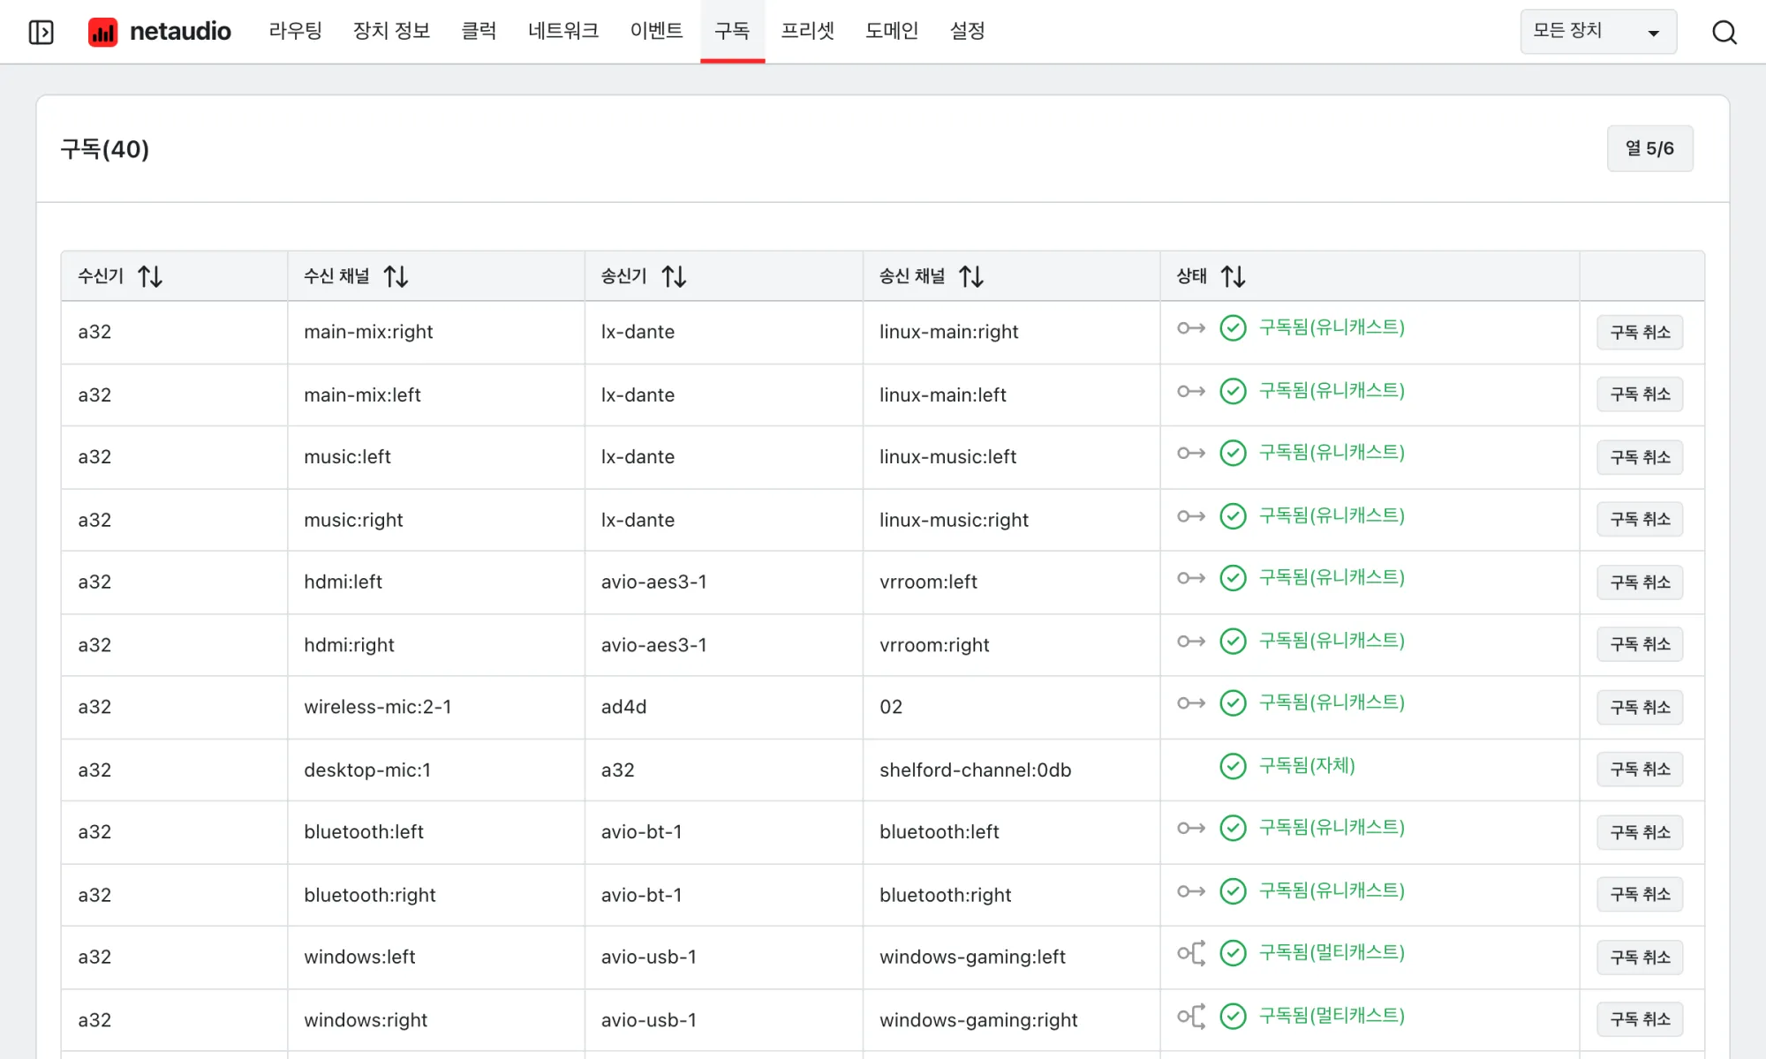
Task: Click the netaudio logo icon
Action: [103, 32]
